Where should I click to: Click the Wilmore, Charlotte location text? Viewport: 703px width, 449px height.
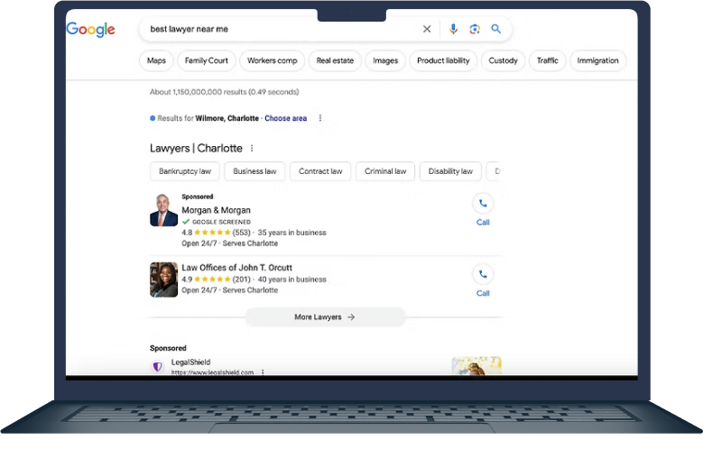coord(227,118)
